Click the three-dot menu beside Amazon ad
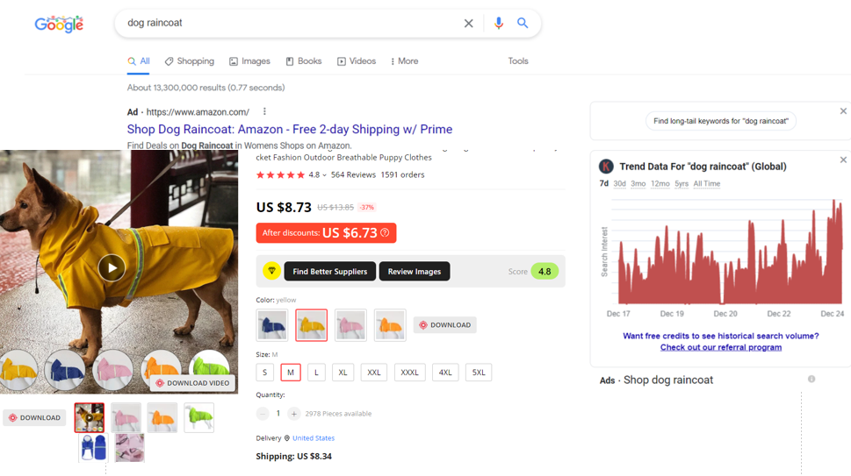 (264, 111)
